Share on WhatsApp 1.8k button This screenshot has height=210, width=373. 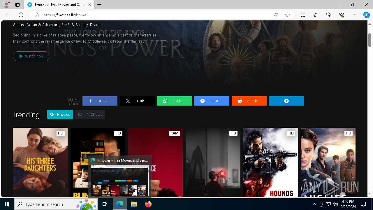175,101
